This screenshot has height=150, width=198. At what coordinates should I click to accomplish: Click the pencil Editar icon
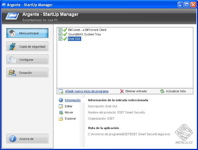tap(61, 106)
